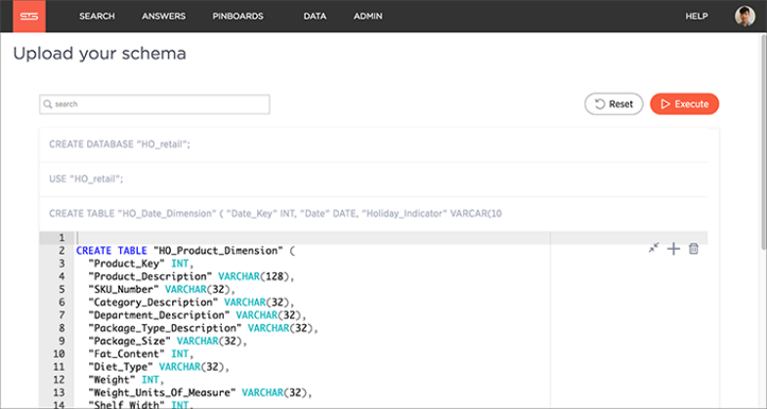This screenshot has width=767, height=409.
Task: Delete statement using trash icon
Action: 694,249
